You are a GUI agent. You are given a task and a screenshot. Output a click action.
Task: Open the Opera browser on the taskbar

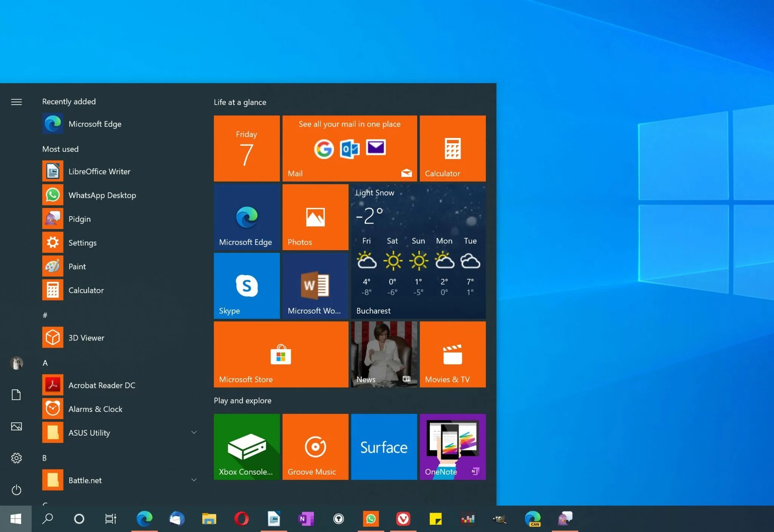(x=241, y=519)
